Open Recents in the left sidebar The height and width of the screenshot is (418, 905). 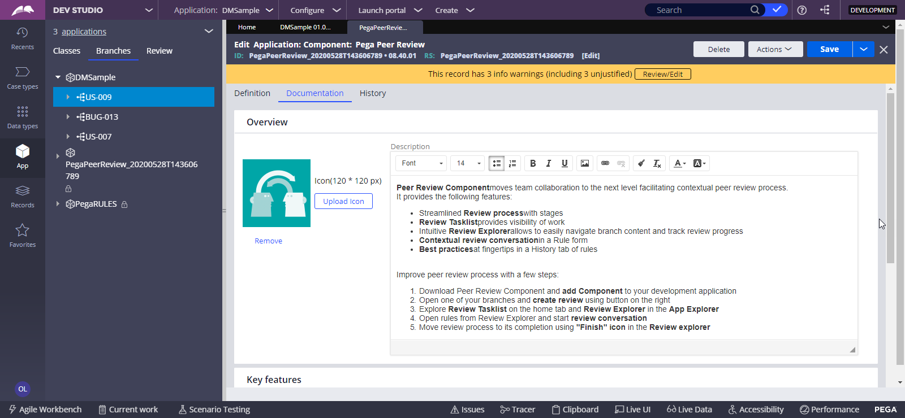pos(22,38)
